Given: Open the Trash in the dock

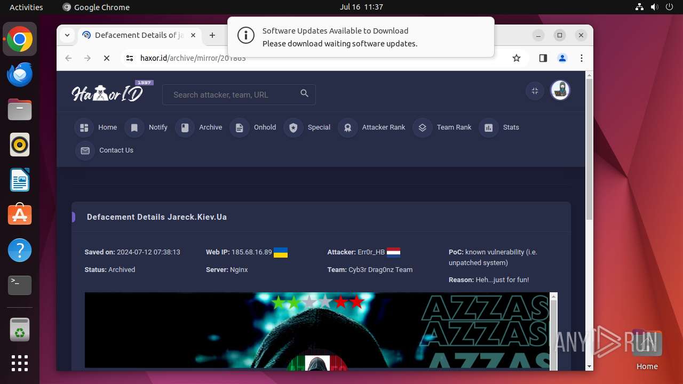Looking at the screenshot, I should point(20,329).
